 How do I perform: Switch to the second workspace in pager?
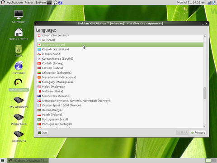click(x=214, y=160)
